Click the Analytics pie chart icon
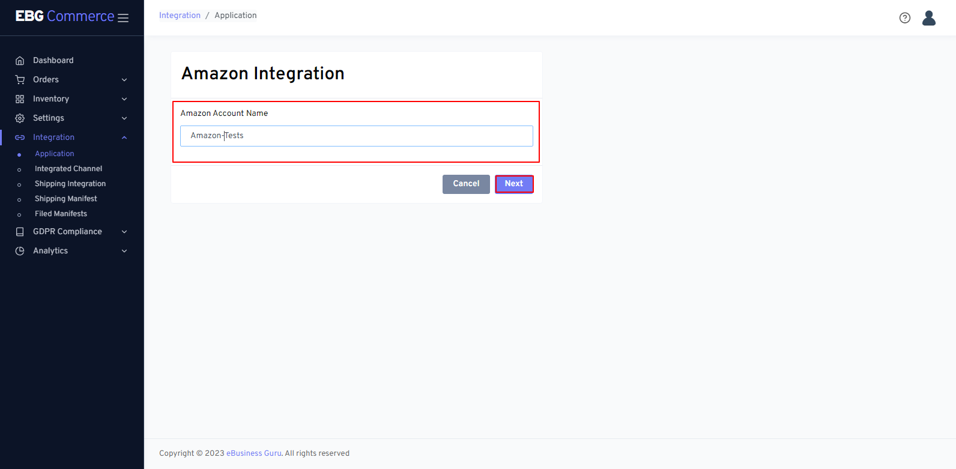The width and height of the screenshot is (956, 469). pos(20,251)
